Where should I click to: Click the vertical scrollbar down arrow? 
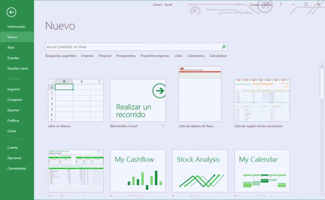click(322, 196)
